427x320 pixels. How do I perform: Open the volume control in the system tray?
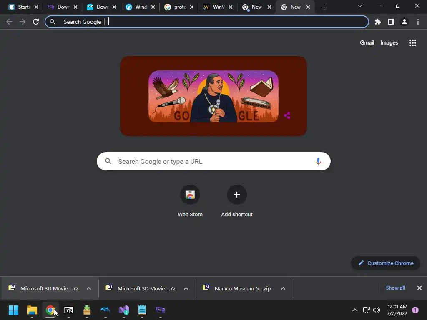point(377,310)
